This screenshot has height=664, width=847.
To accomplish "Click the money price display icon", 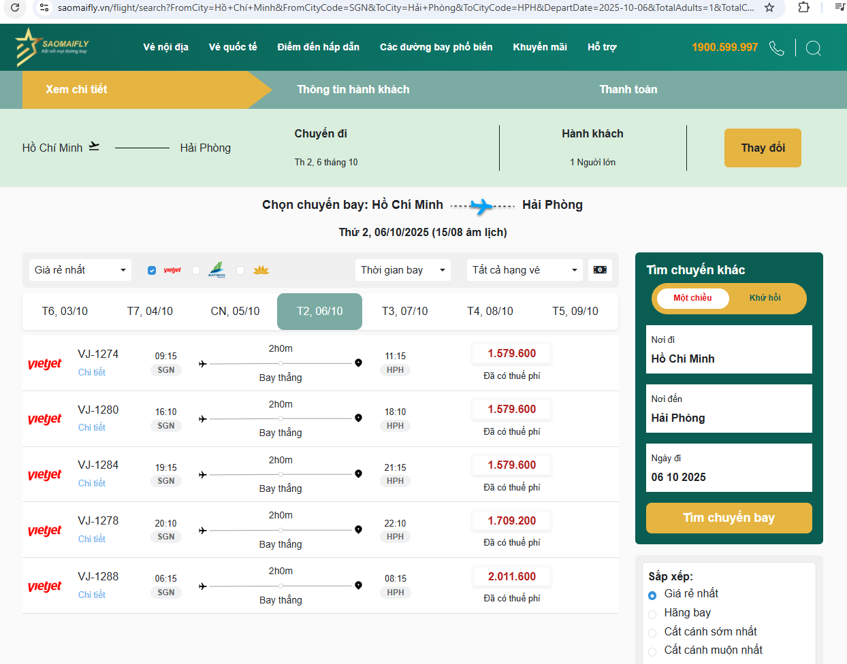I will pos(600,270).
